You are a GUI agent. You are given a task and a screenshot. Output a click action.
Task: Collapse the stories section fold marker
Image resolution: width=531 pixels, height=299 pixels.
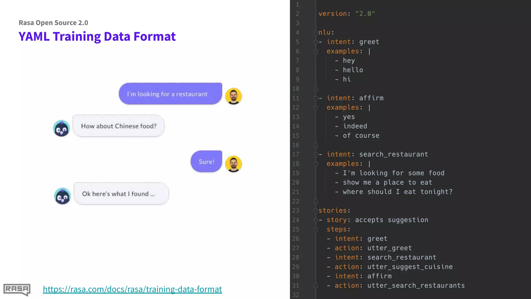coord(316,211)
